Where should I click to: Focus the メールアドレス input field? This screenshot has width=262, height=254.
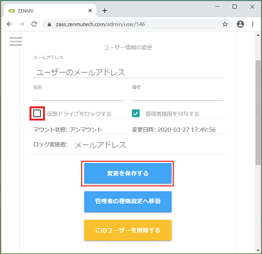click(128, 73)
